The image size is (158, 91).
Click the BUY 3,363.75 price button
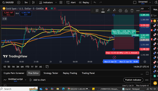(x=26, y=13)
